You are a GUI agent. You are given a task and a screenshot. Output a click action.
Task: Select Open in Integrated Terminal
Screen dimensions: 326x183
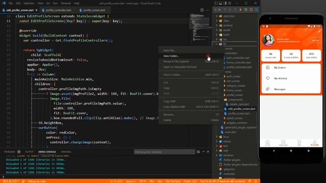click(191, 67)
